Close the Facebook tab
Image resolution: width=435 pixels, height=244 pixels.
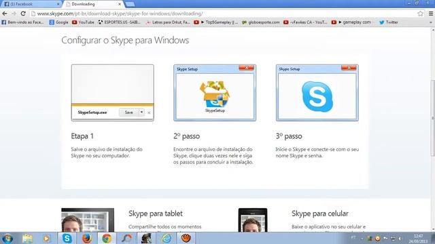[x=58, y=4]
